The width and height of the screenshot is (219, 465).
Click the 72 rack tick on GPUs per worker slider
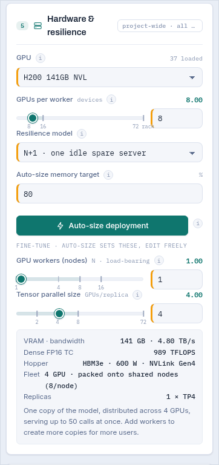143,118
